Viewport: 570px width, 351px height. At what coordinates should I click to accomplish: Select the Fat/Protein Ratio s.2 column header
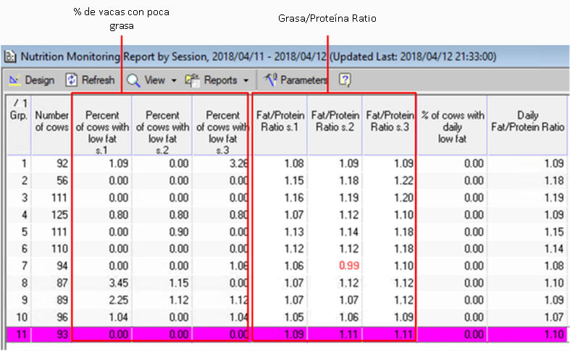click(335, 121)
